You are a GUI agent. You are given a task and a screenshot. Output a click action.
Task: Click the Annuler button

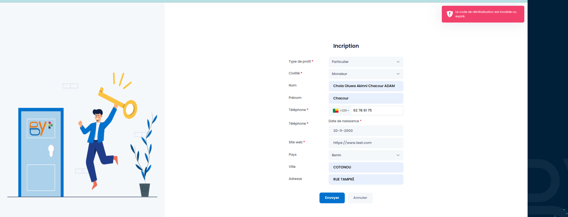(x=360, y=198)
